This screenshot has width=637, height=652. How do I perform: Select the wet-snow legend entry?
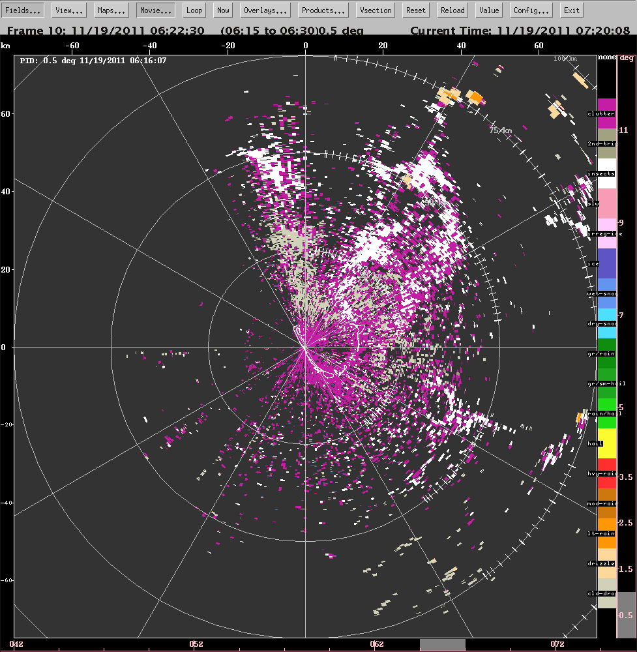(x=607, y=293)
